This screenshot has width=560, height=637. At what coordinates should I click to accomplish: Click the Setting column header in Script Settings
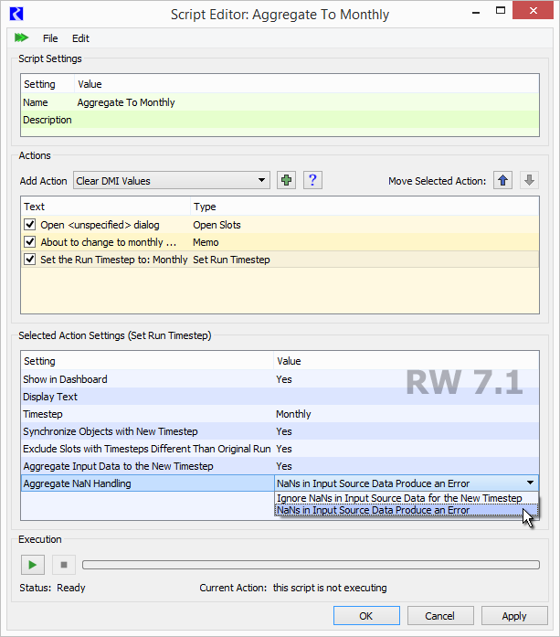point(48,84)
